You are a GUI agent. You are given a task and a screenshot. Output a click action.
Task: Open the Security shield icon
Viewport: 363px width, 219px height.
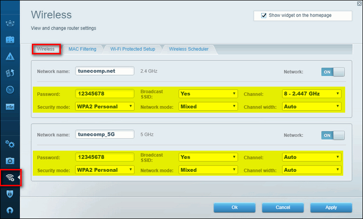[x=10, y=194]
